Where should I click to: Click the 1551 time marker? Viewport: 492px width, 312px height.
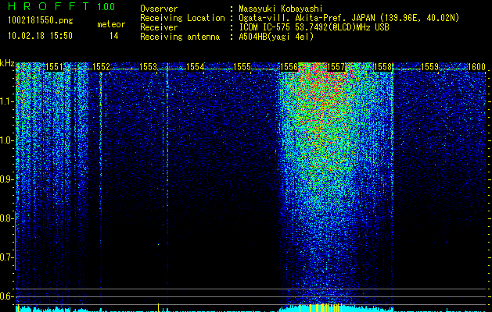coord(54,67)
